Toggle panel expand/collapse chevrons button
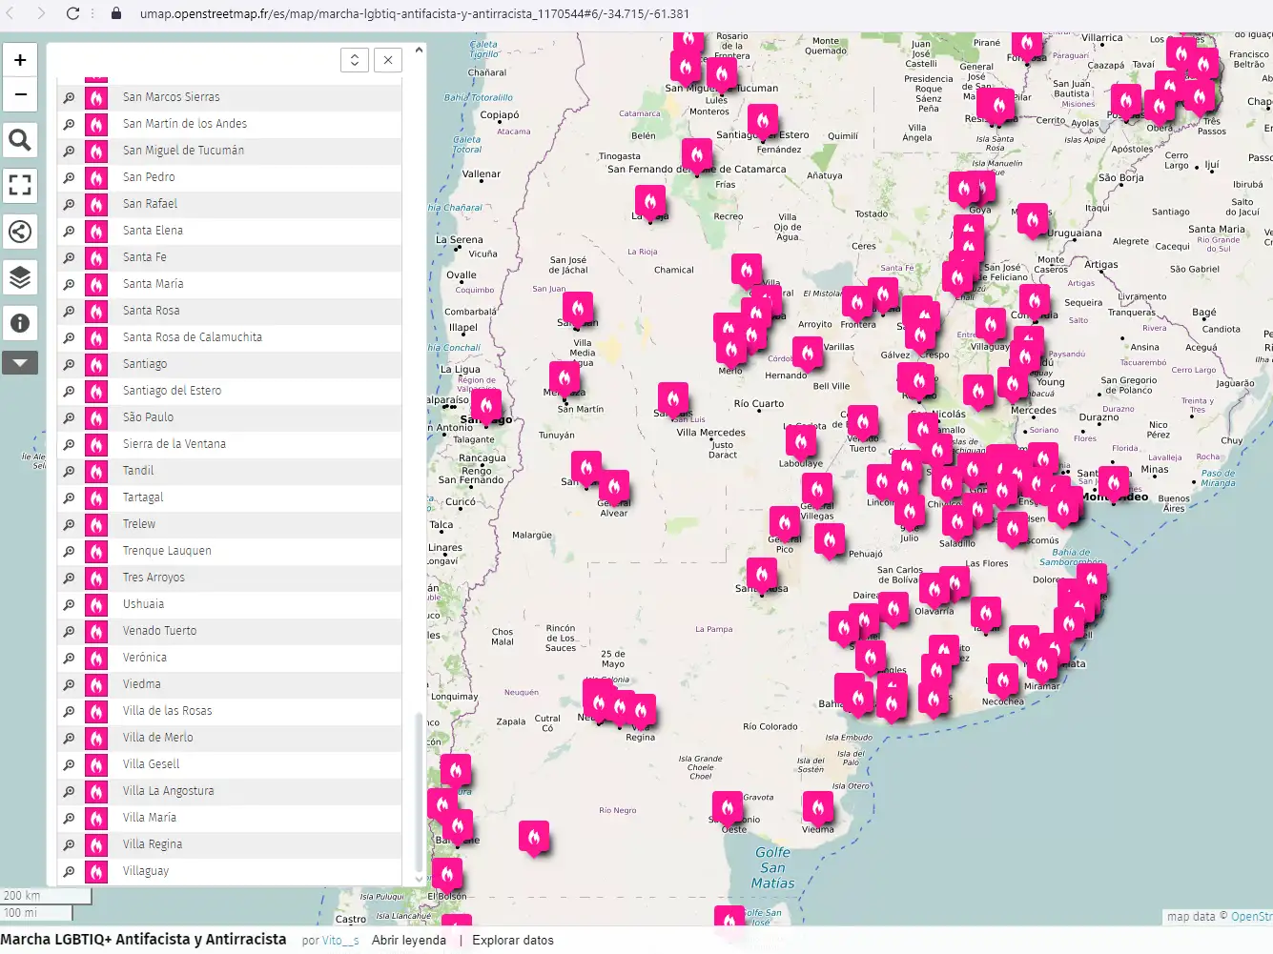This screenshot has width=1273, height=954. 355,60
